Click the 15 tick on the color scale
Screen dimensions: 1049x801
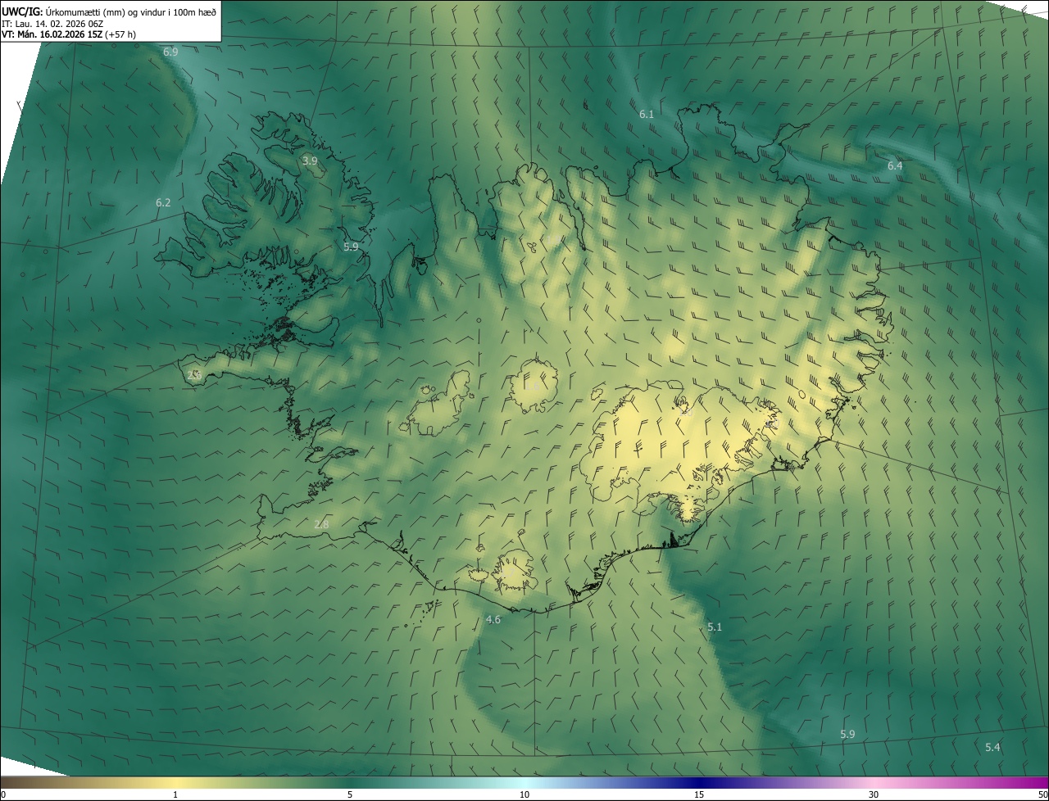pyautogui.click(x=699, y=795)
